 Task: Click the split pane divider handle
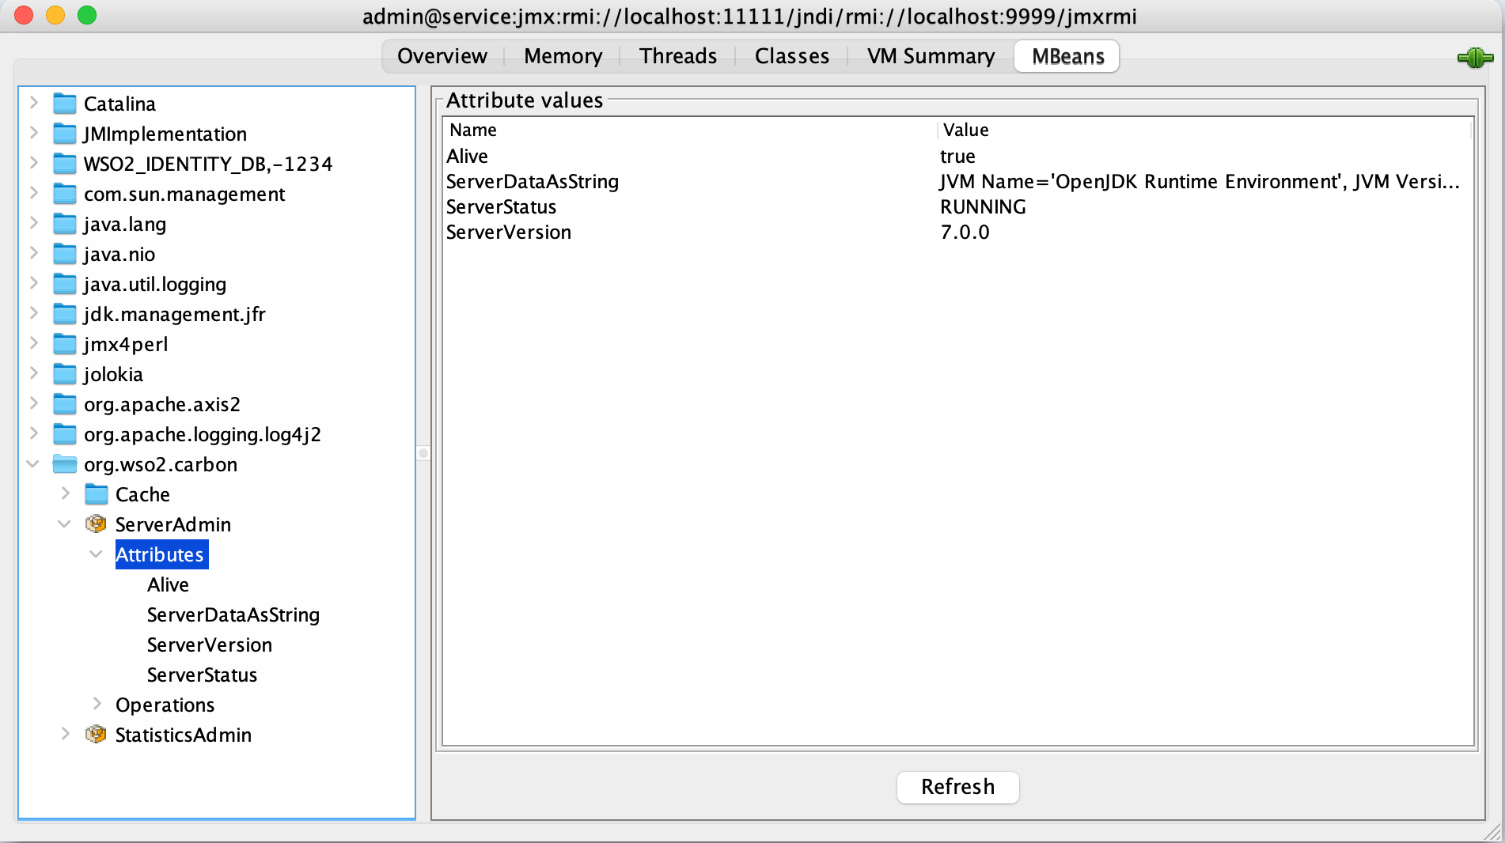point(423,453)
